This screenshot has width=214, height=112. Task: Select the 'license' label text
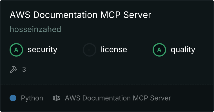(x=114, y=50)
